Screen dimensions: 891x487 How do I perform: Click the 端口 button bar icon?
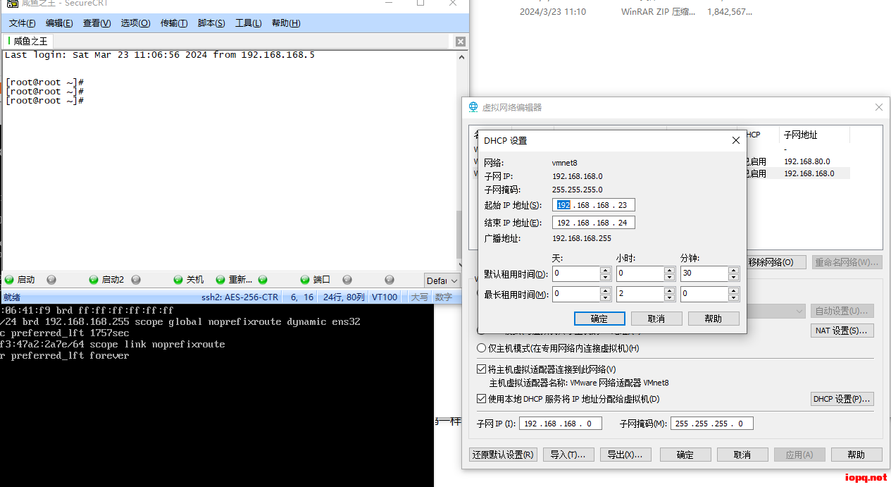305,280
